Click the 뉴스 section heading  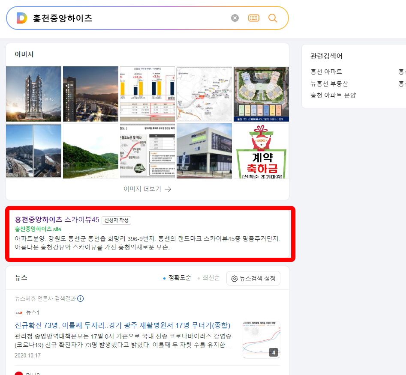click(x=21, y=278)
